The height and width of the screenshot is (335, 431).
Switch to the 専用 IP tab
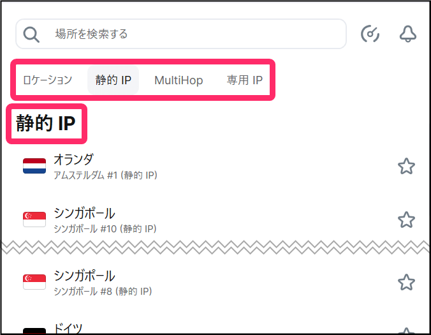(244, 80)
